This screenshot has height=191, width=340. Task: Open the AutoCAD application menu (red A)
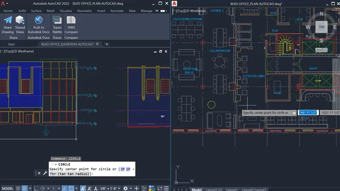[3, 3]
